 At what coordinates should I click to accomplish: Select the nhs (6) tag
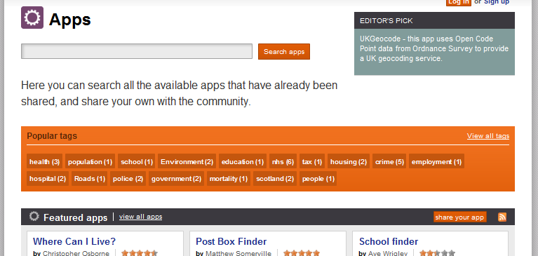pyautogui.click(x=283, y=161)
